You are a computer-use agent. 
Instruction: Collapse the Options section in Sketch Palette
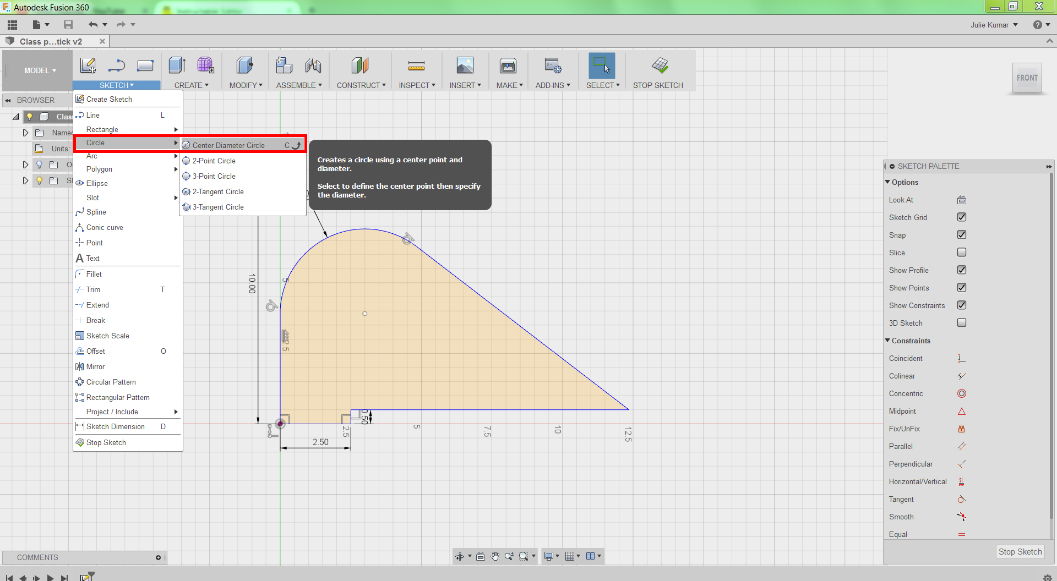(887, 182)
